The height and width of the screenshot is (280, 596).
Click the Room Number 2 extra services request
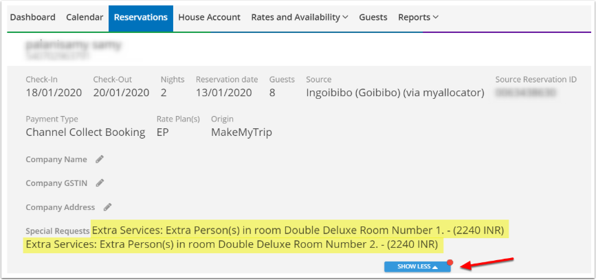[x=232, y=244]
